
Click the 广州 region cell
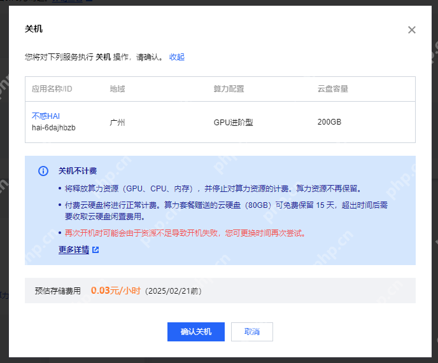click(x=117, y=122)
